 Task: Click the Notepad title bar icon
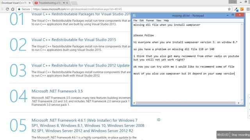[x=134, y=16]
